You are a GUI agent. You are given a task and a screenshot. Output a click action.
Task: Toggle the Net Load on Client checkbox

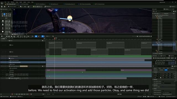[163, 87]
